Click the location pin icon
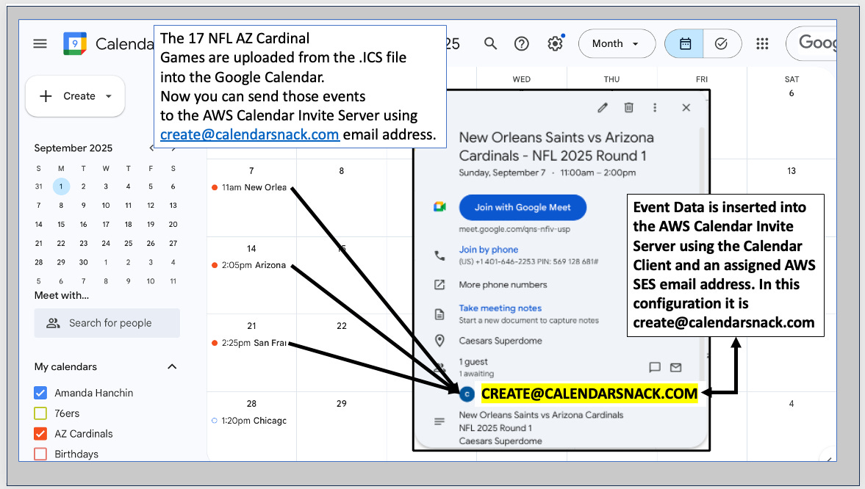The width and height of the screenshot is (865, 489). point(439,341)
